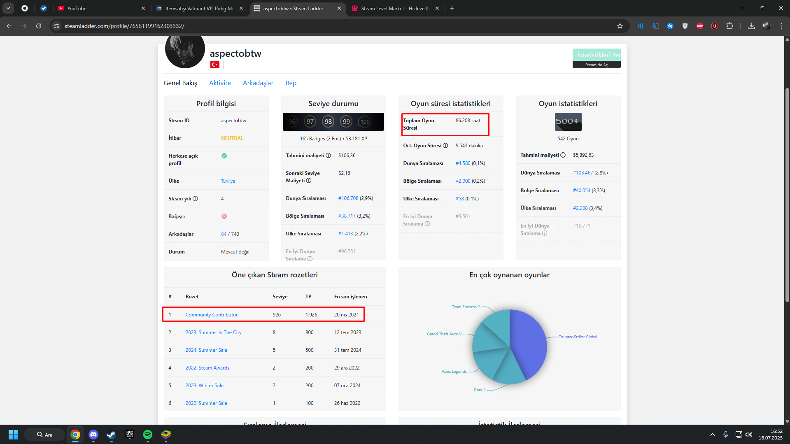Click the Ara taskbar search box
790x444 pixels.
point(44,435)
